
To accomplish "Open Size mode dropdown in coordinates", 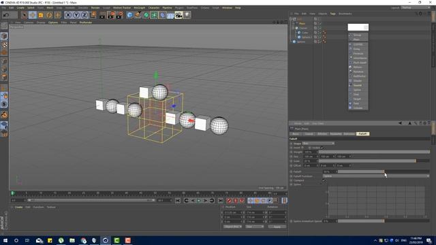I will point(255,227).
